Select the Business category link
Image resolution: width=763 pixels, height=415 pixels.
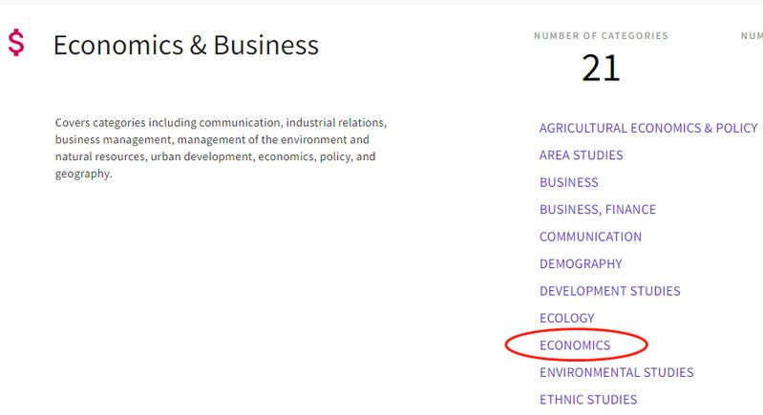568,182
